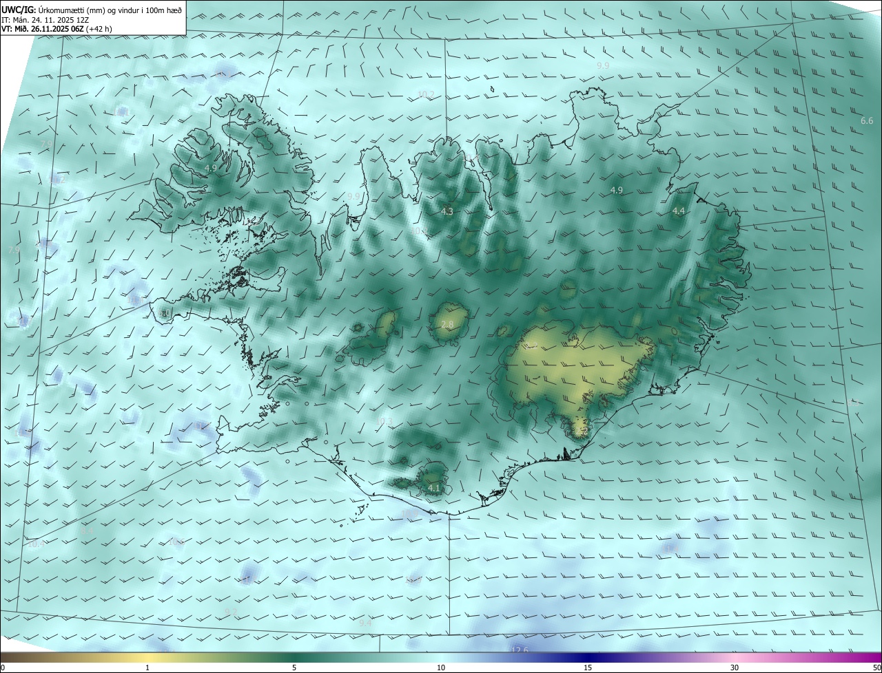Click the '15' tick label on the color scale

point(588,667)
